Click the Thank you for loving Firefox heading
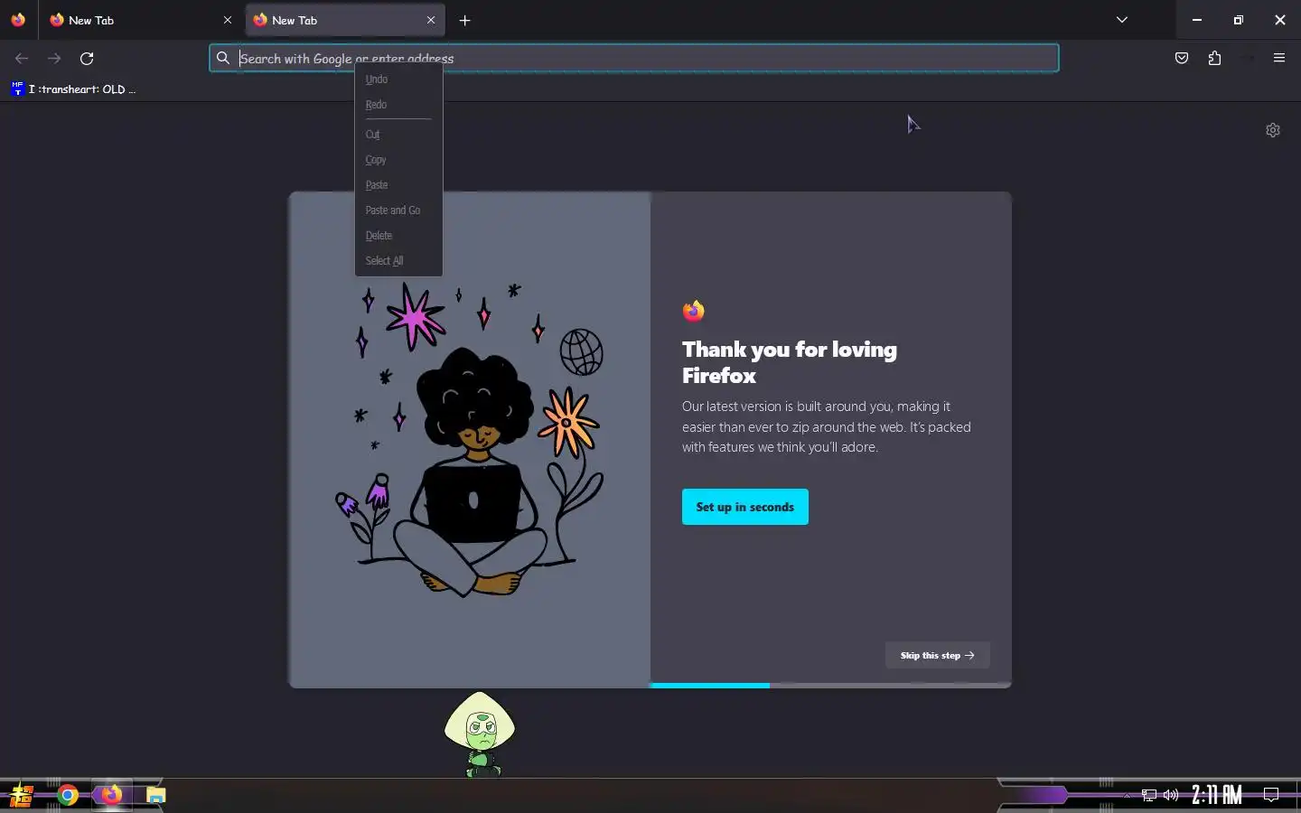 [x=790, y=362]
